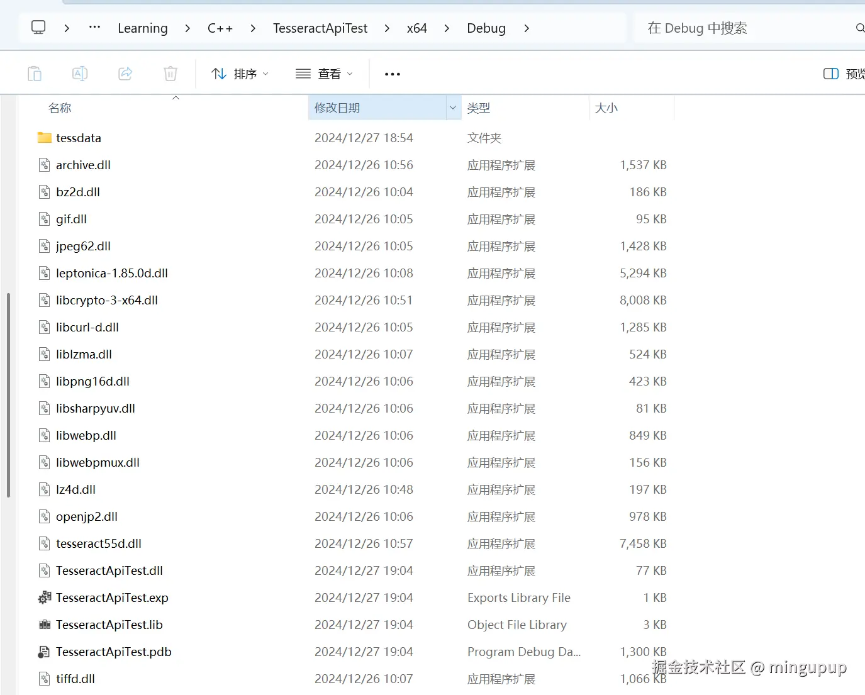Expand chevron after Debug in address bar
Screen dimensions: 865x695
coord(527,28)
